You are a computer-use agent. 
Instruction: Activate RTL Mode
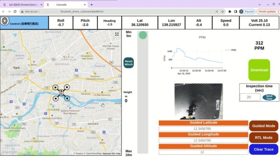click(264, 138)
